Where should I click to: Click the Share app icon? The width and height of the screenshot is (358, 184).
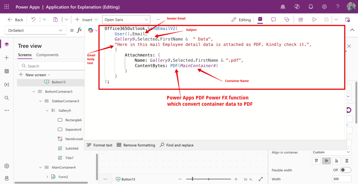pyautogui.click(x=301, y=20)
